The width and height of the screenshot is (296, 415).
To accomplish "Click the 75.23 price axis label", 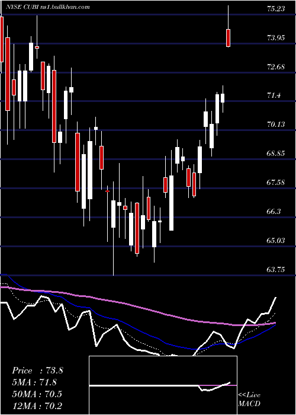I will pyautogui.click(x=276, y=9).
